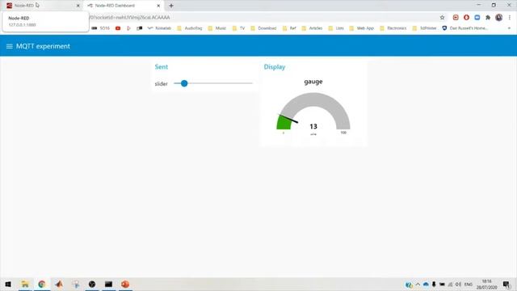Click the browser address bar URL
The height and width of the screenshot is (291, 517).
coord(130,18)
